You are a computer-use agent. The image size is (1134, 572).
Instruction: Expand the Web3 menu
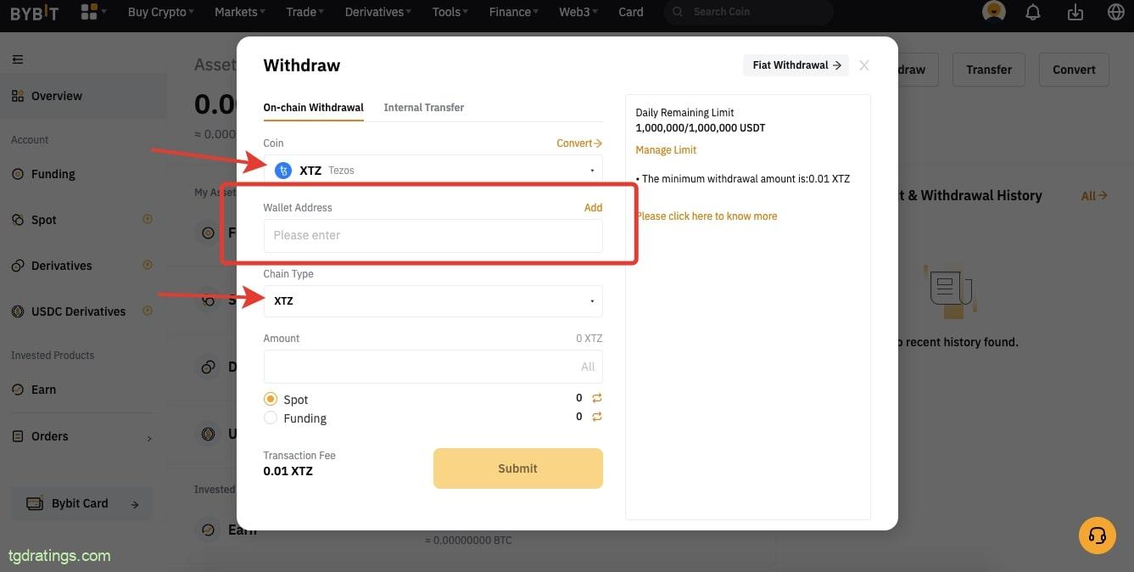(x=578, y=12)
